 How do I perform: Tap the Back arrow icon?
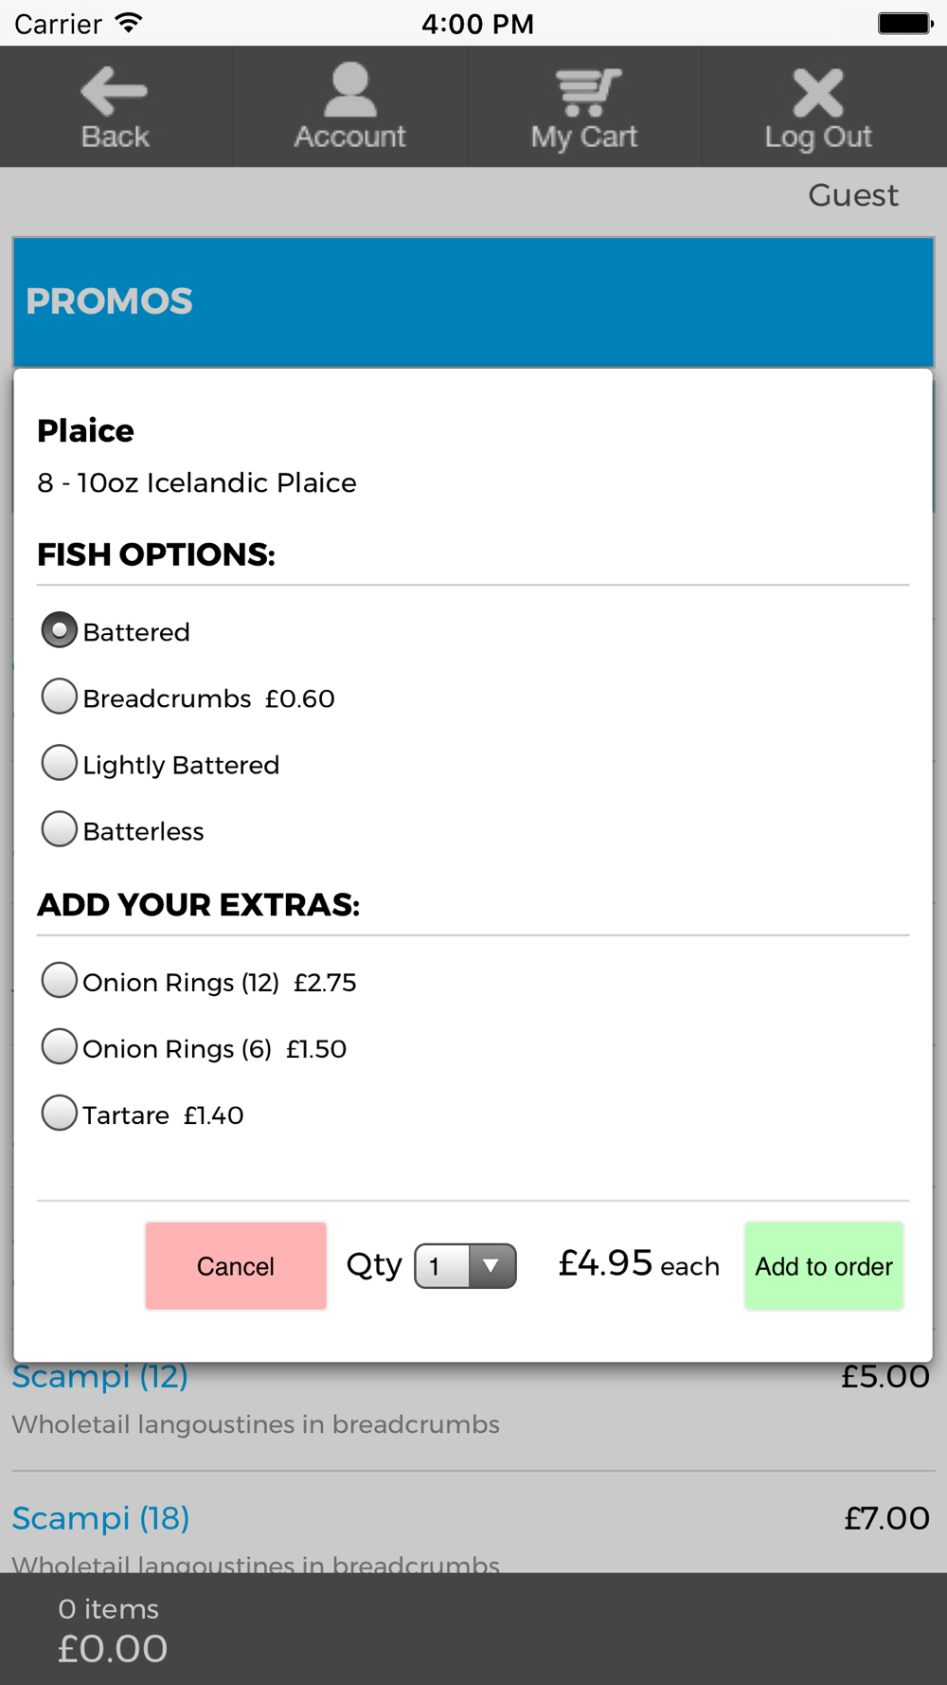(x=114, y=91)
